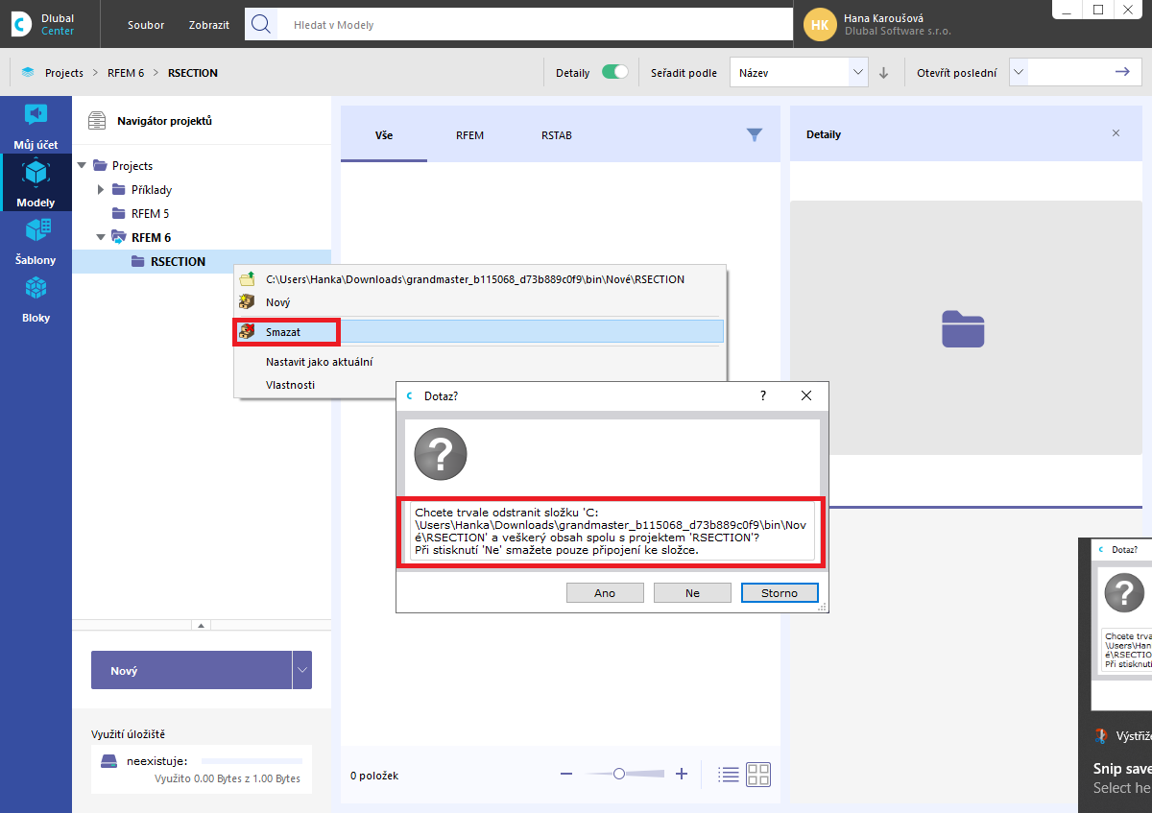Click the HK user avatar

coord(819,25)
